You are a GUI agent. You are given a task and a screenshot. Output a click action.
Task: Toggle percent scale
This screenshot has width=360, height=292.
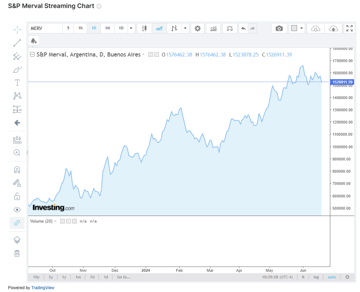(x=303, y=277)
